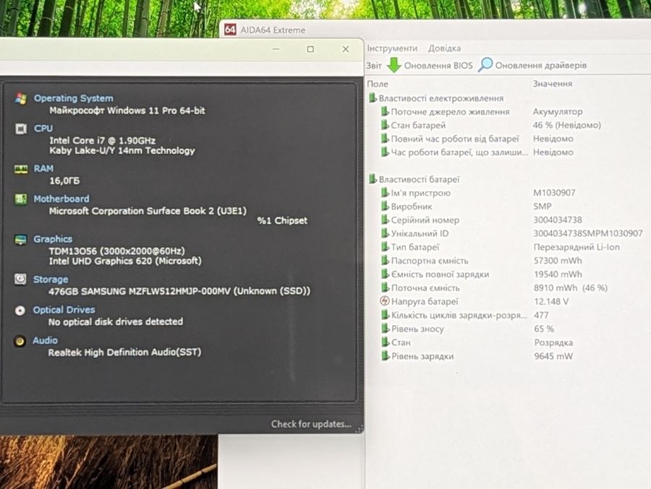Click the value 9645 mW
Viewport: 651px width, 489px height.
point(553,356)
